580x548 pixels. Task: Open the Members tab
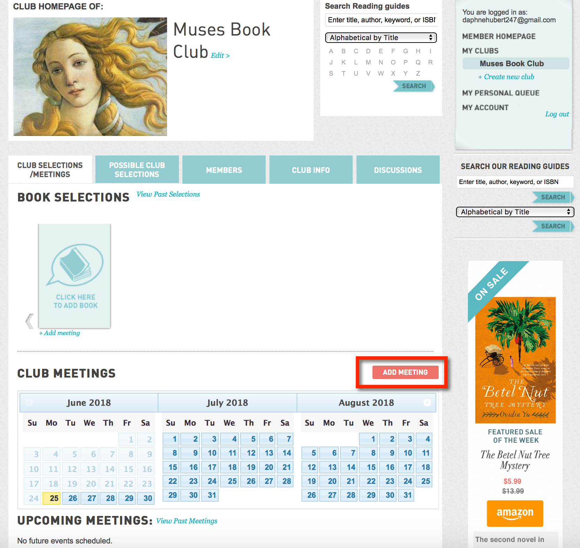pyautogui.click(x=224, y=170)
